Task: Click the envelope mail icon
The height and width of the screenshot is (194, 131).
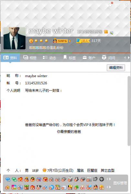Action: [x=64, y=187]
